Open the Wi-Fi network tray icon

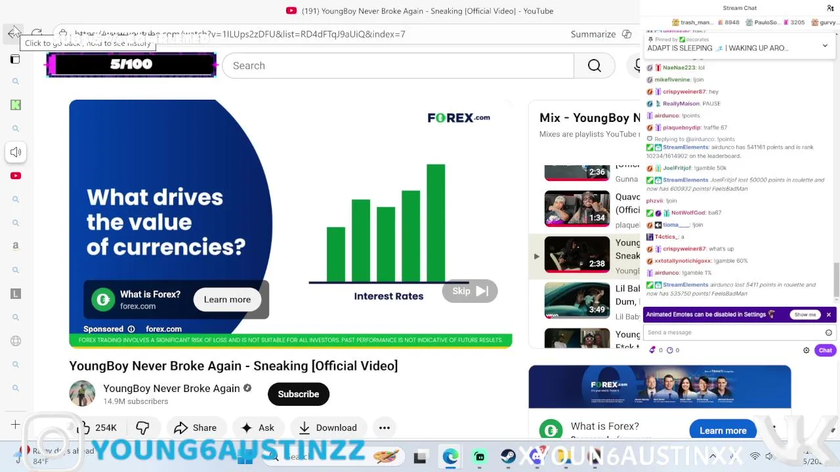pyautogui.click(x=755, y=456)
